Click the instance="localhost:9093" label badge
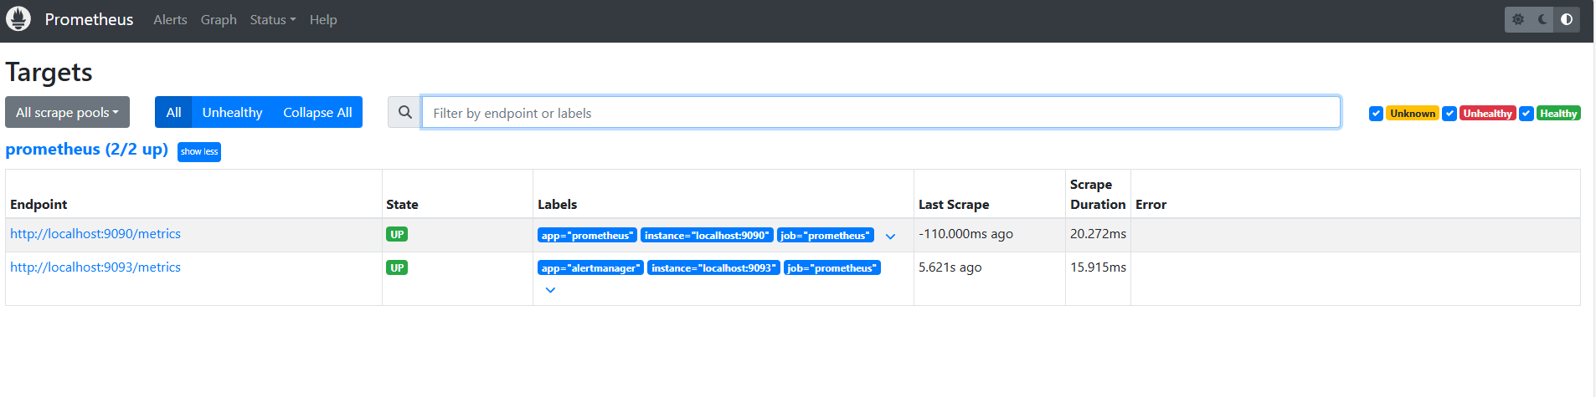Viewport: 1596px width, 397px height. [x=713, y=267]
